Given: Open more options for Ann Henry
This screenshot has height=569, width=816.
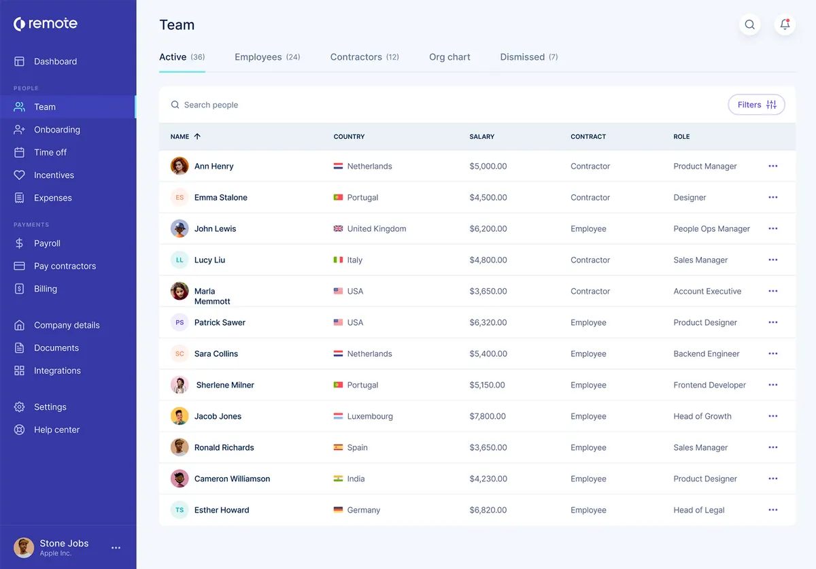Looking at the screenshot, I should 772,166.
